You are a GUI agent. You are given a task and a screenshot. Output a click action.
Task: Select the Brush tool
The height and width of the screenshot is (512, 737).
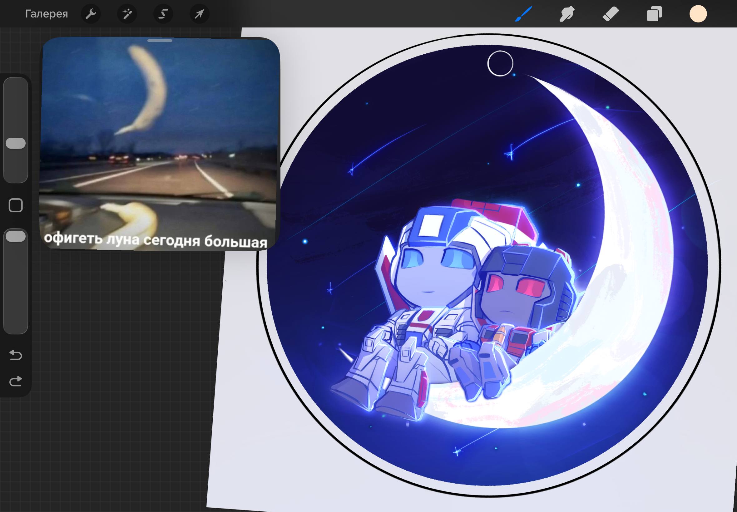(523, 14)
